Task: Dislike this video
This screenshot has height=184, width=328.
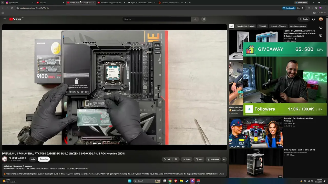Action: 176,159
